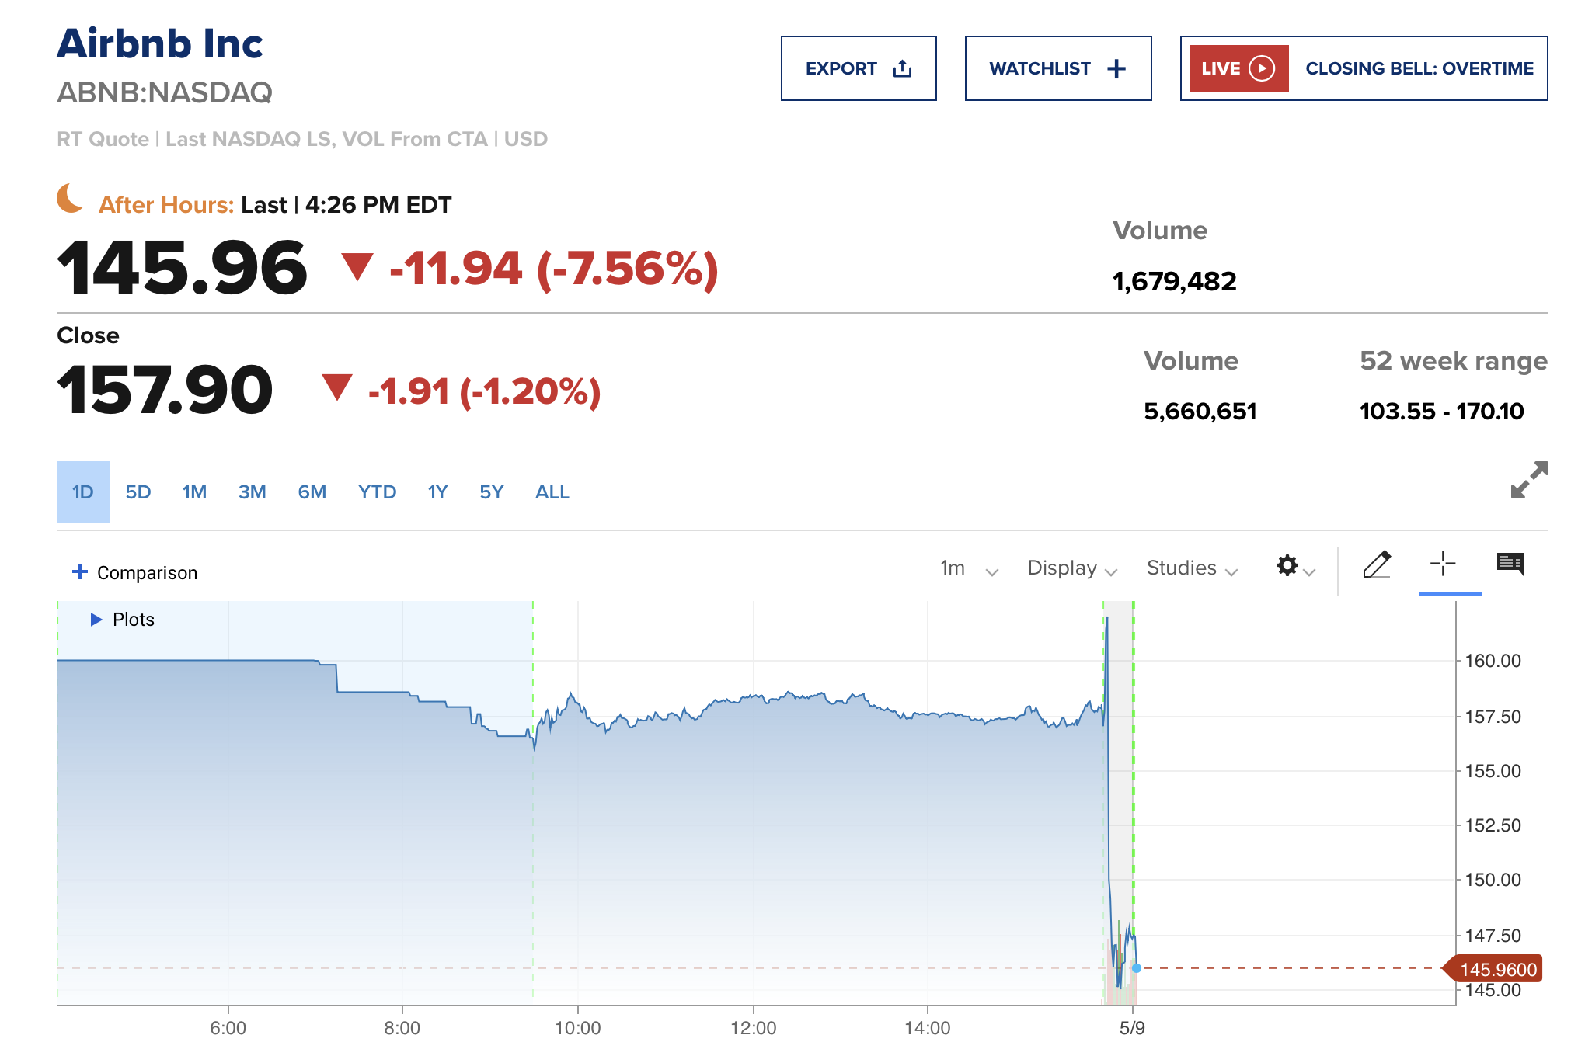This screenshot has width=1571, height=1056.
Task: Open the Display dropdown
Action: pos(1071,569)
